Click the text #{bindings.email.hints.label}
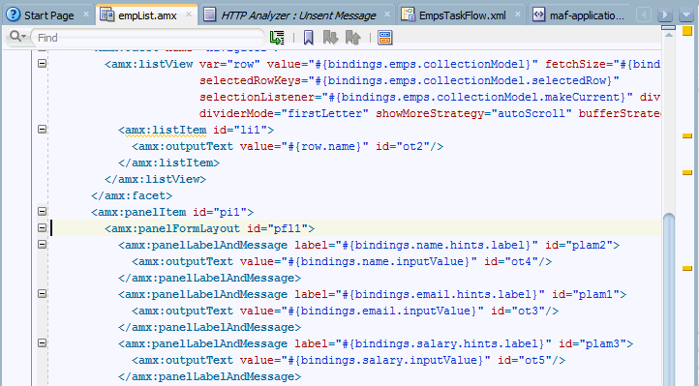The width and height of the screenshot is (699, 386). (440, 295)
